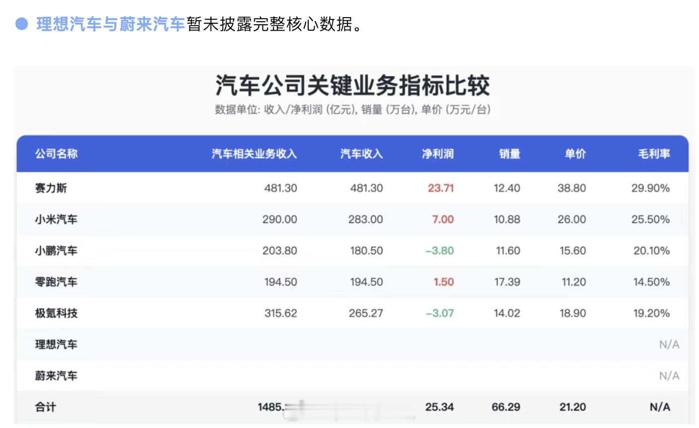
Task: Click 极氪科技 net profit −3.07
Action: (x=440, y=313)
